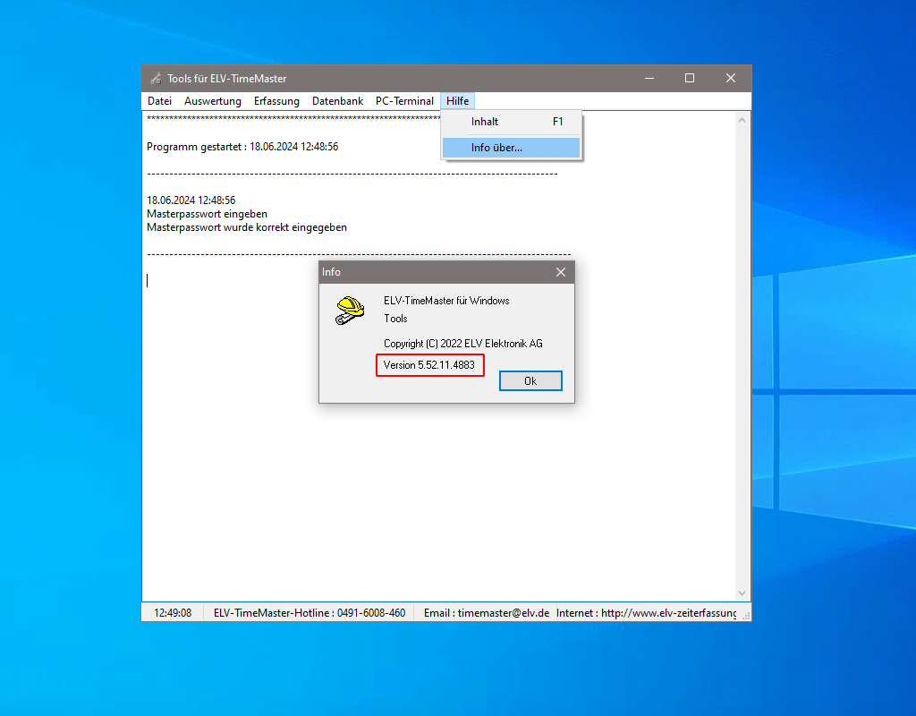The height and width of the screenshot is (716, 916).
Task: Open the Erfassung menu
Action: [x=276, y=101]
